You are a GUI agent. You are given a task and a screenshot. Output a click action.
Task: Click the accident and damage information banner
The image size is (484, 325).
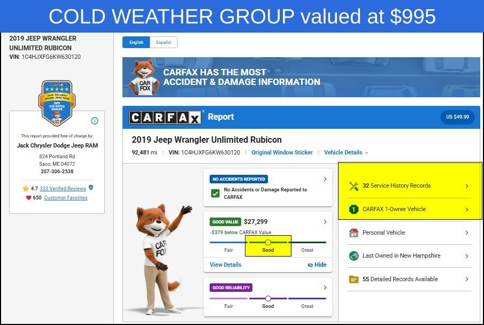301,77
